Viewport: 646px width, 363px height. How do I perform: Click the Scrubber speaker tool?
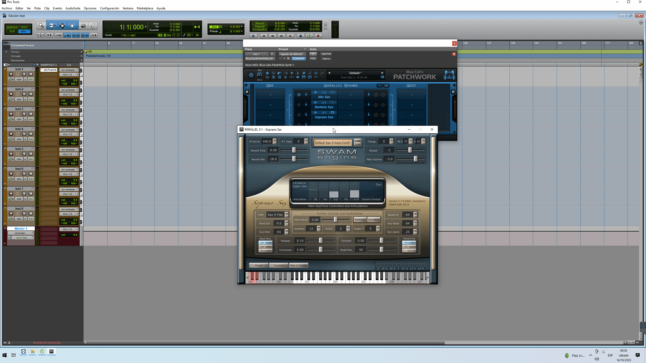[x=83, y=26]
